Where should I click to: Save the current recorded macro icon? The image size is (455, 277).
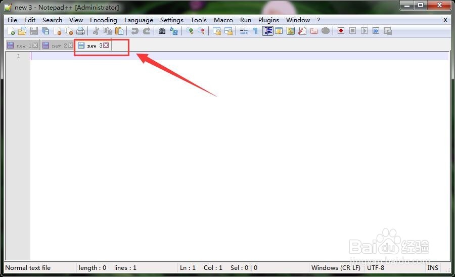(x=388, y=31)
